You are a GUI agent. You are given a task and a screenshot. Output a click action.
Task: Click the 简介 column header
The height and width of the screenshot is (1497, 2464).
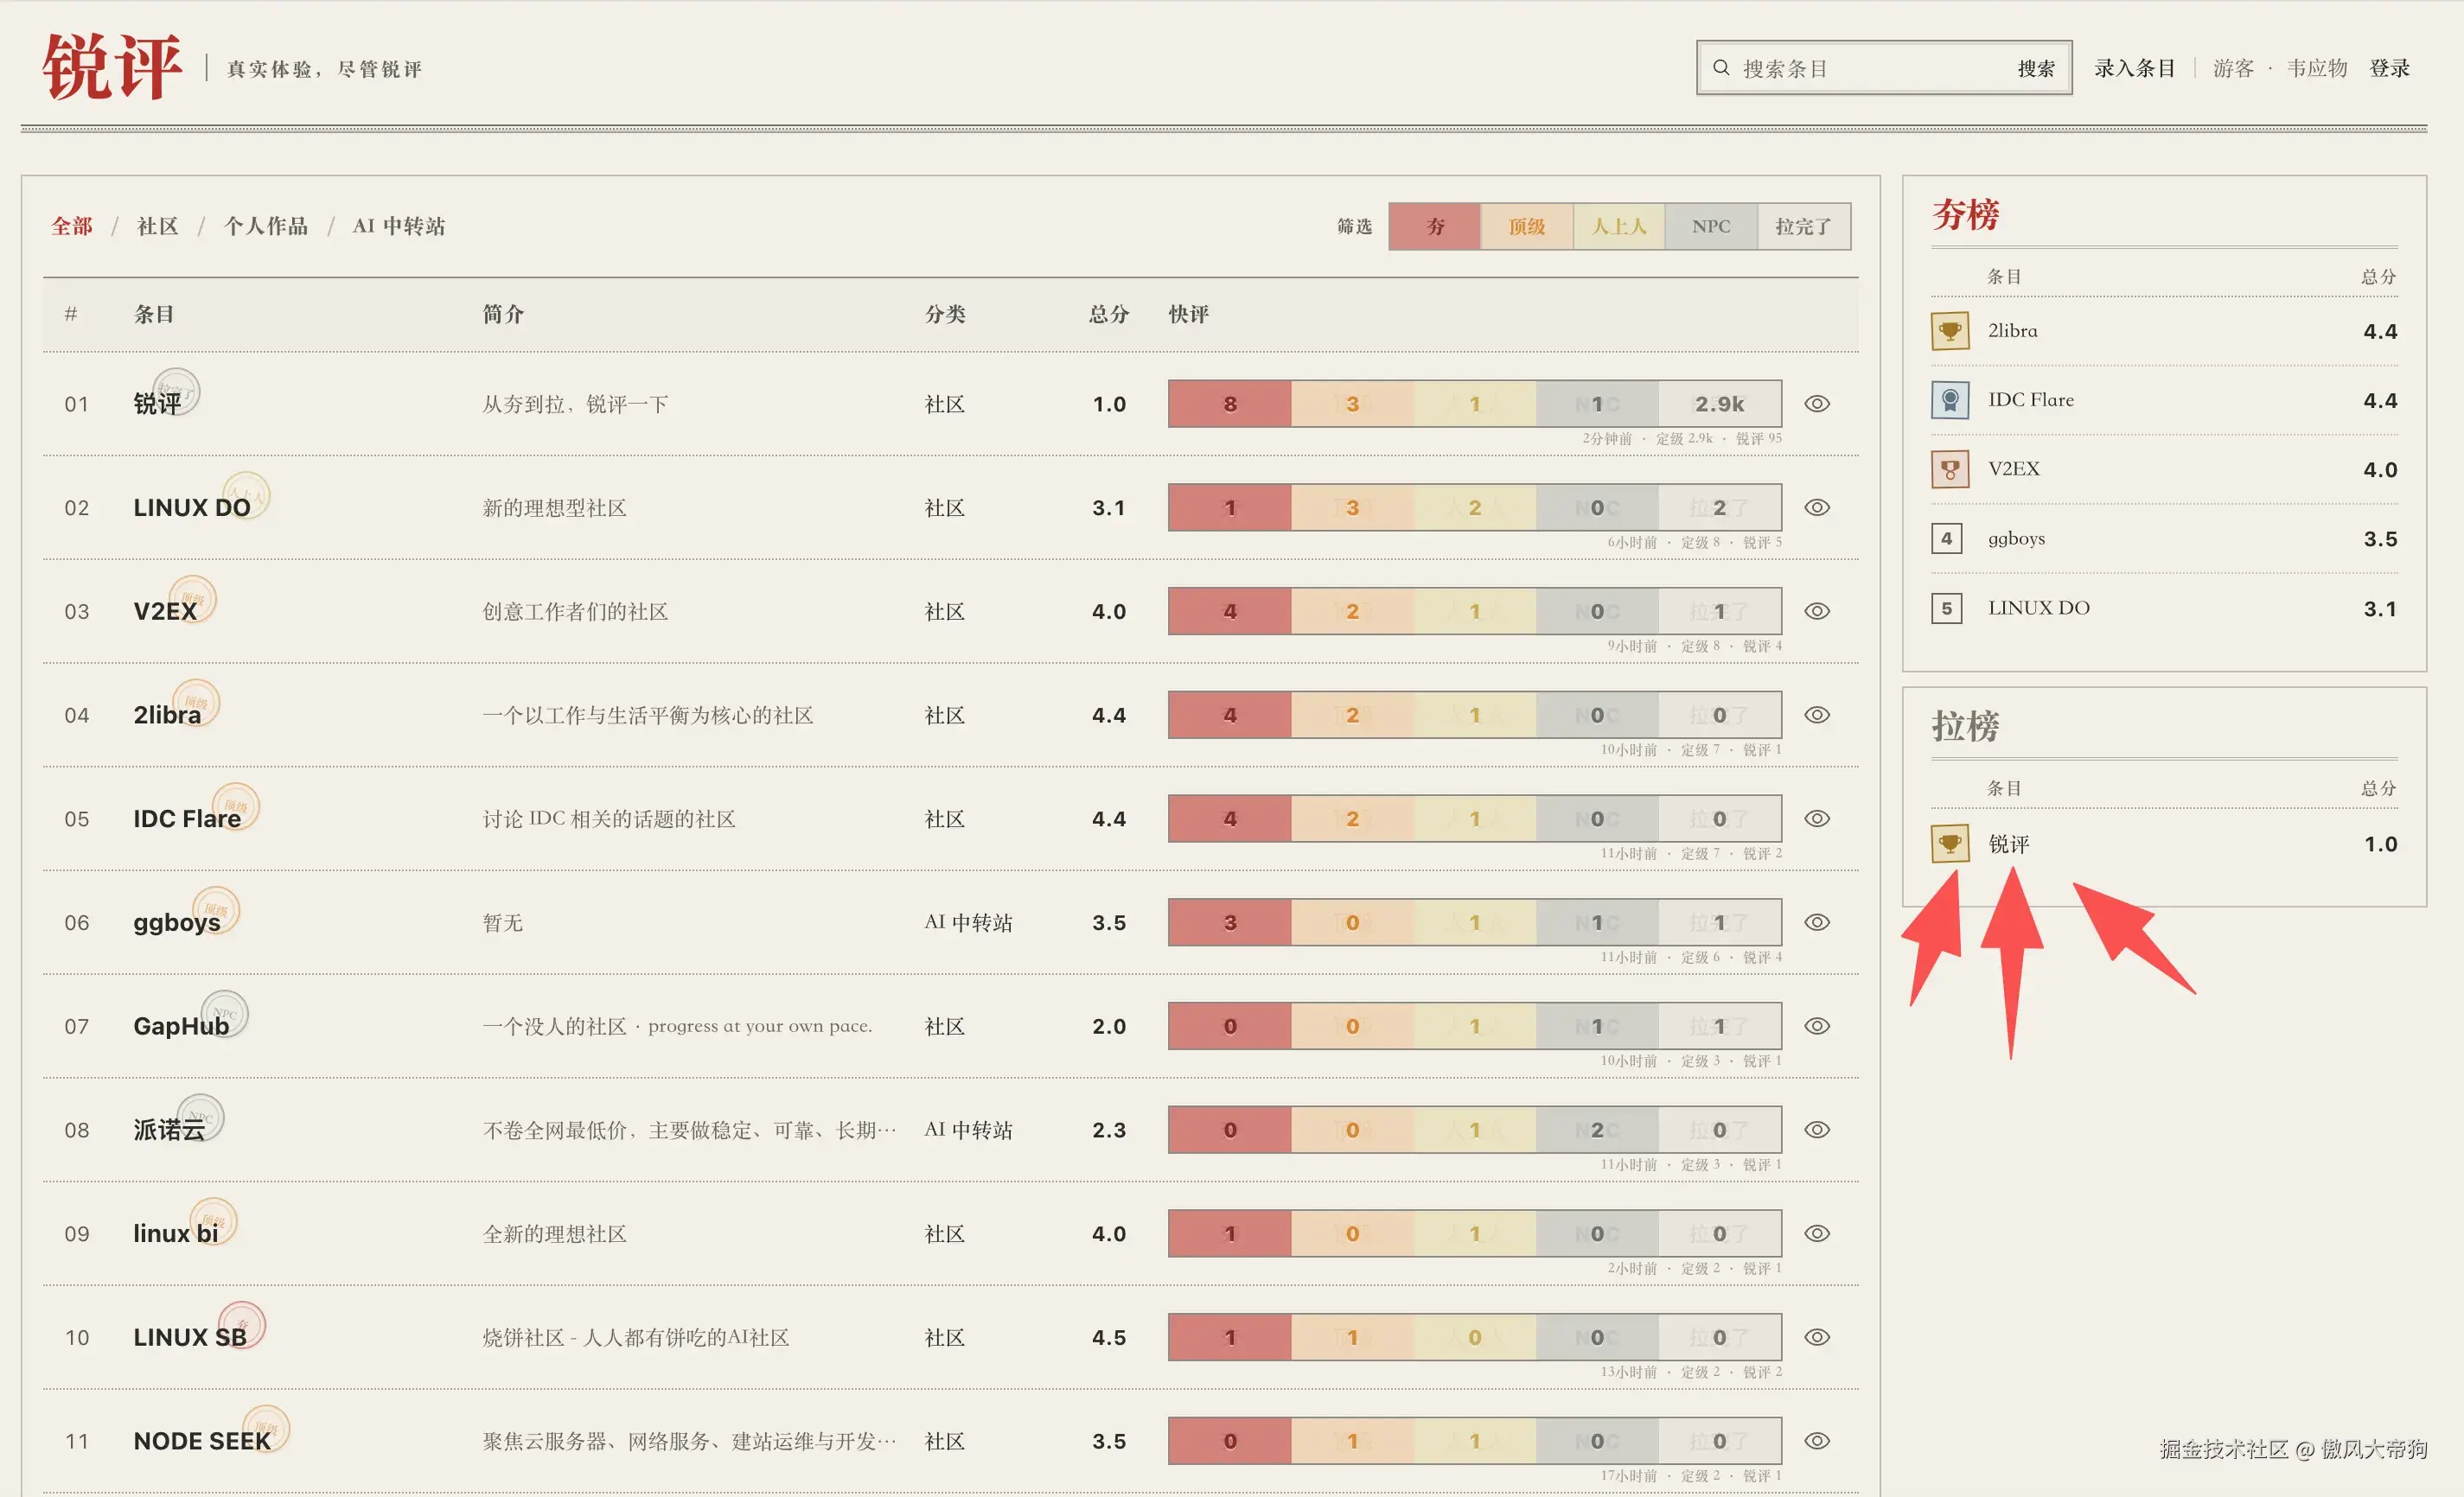coord(503,314)
